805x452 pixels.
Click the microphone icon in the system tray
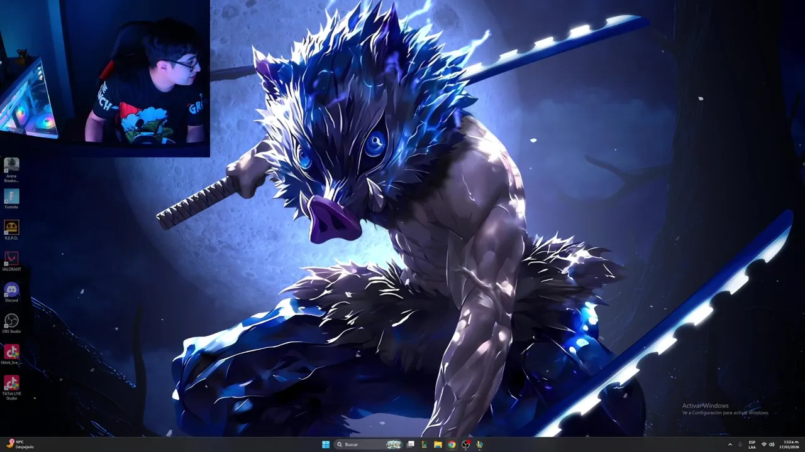740,444
